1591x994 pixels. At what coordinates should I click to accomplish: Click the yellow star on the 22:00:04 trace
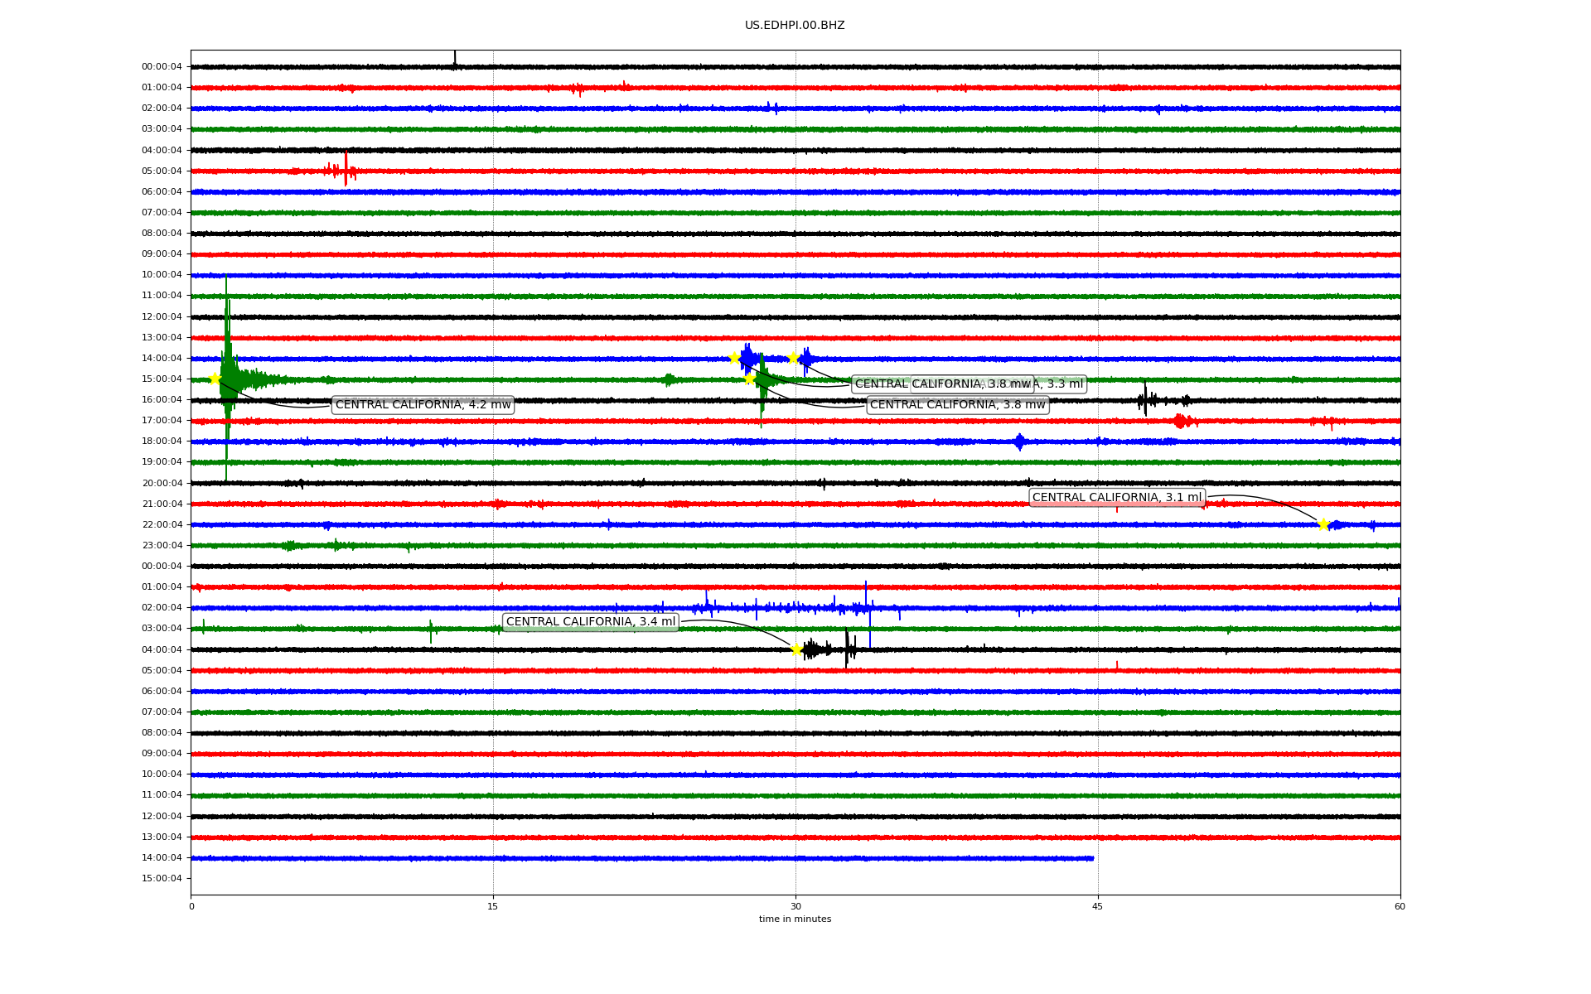click(x=1323, y=524)
